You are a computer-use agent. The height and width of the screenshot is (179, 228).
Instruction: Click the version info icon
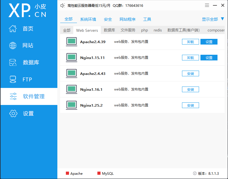point(194,173)
